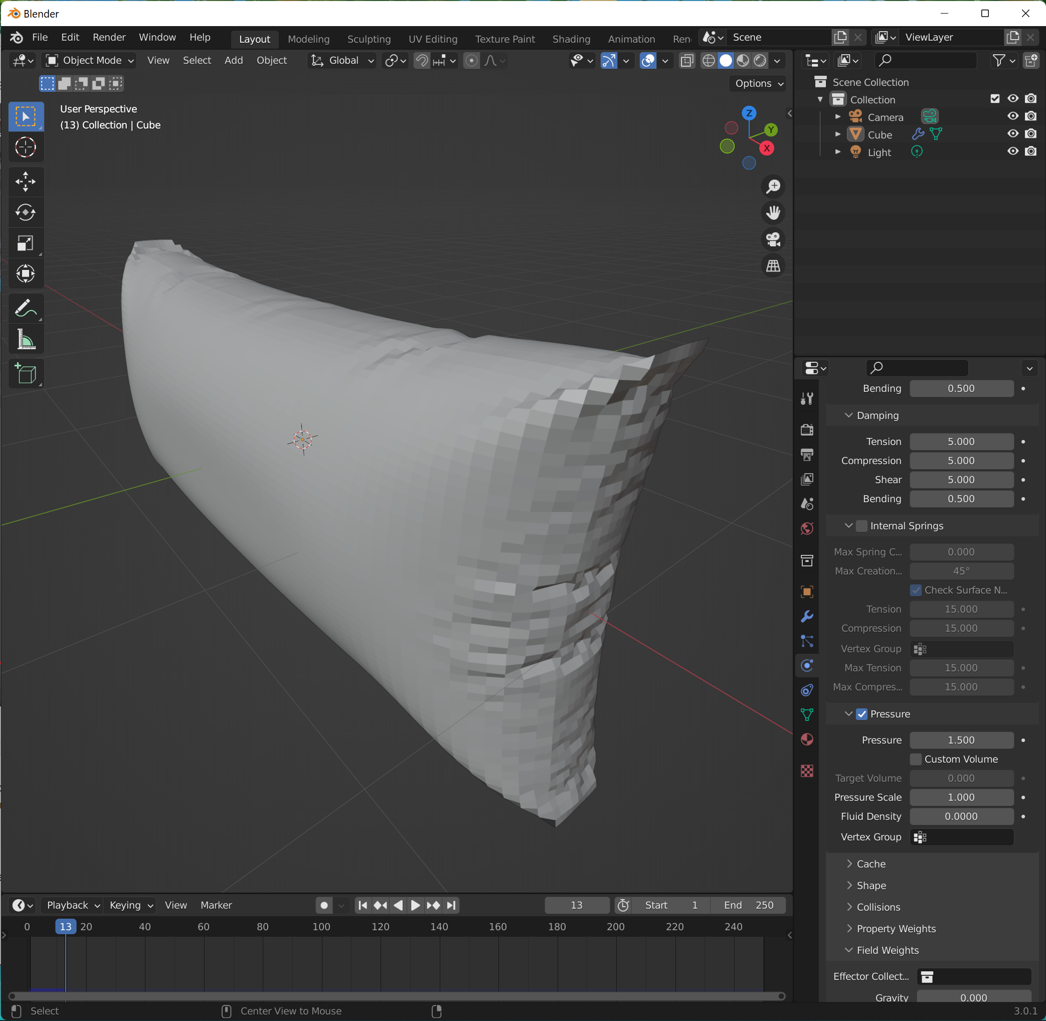Enable the Internal Springs checkbox
Image resolution: width=1046 pixels, height=1021 pixels.
[861, 526]
